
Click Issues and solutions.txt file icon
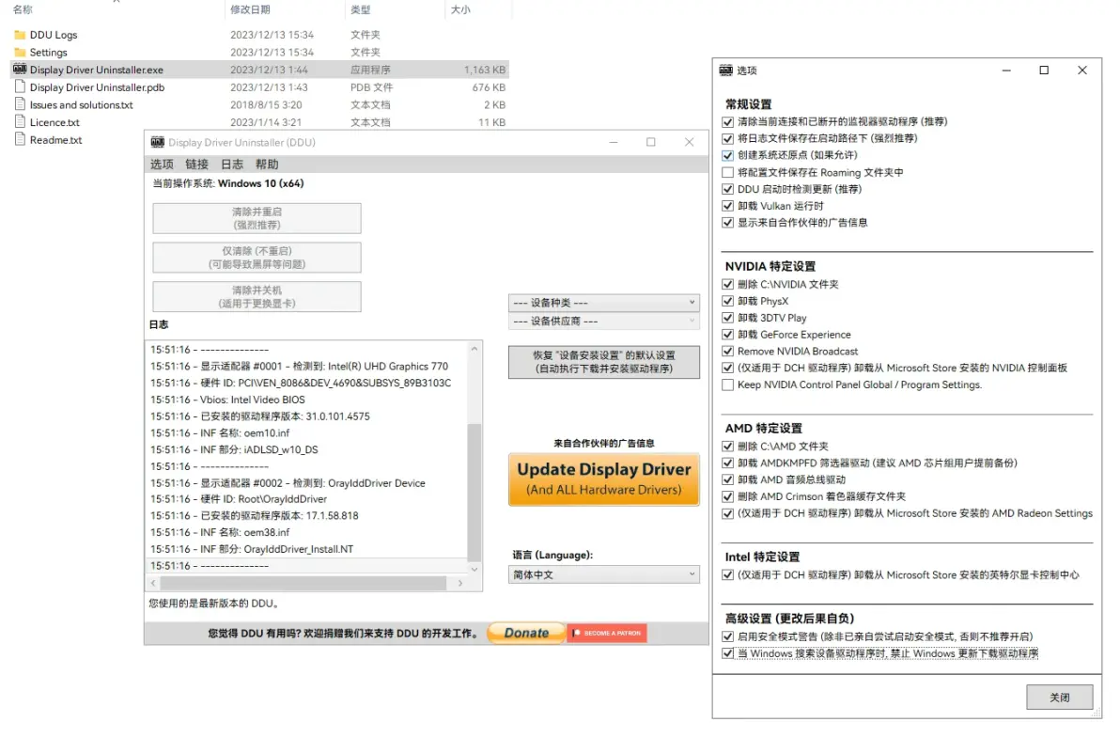(x=20, y=105)
